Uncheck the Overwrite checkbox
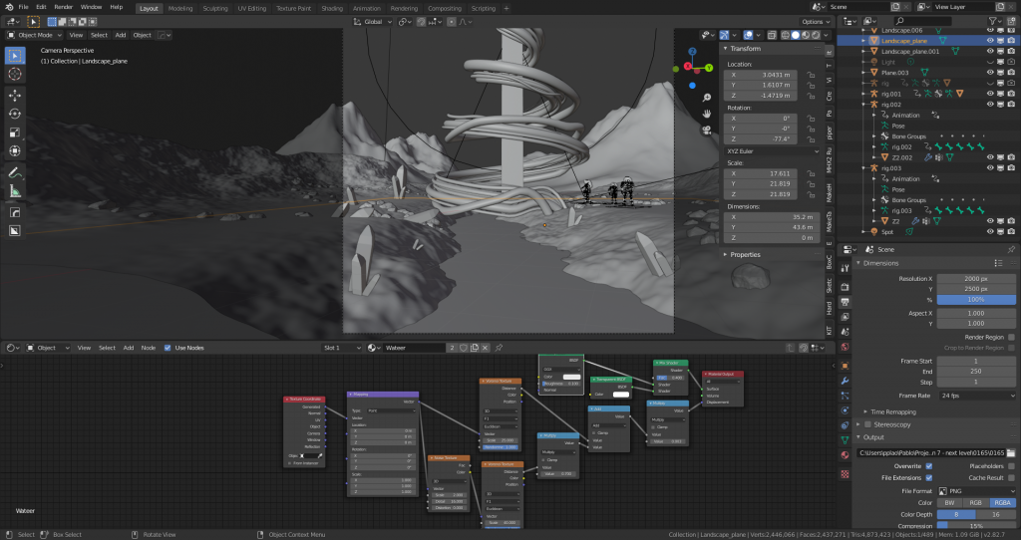 (x=929, y=465)
